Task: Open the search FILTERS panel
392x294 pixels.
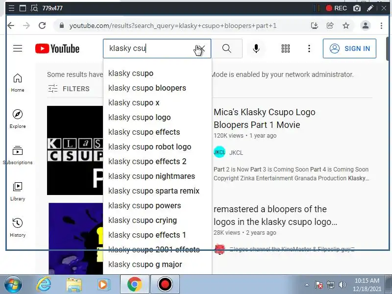Action: tap(69, 89)
